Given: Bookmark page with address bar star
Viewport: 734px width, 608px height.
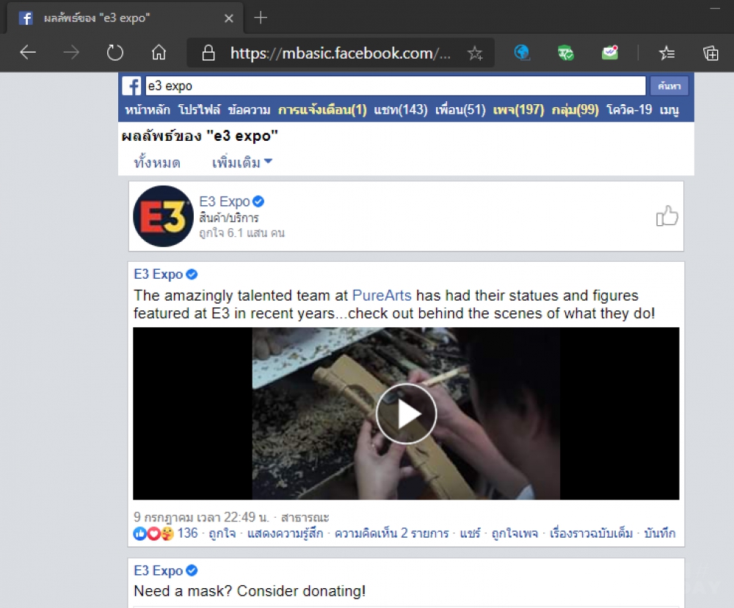Looking at the screenshot, I should pos(475,54).
